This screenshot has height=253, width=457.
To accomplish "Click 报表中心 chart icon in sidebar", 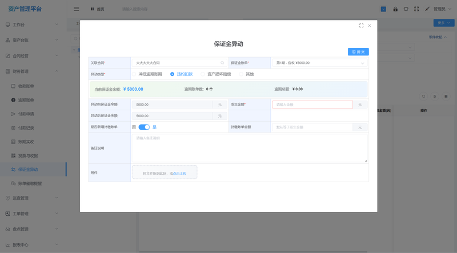I will coord(8,245).
